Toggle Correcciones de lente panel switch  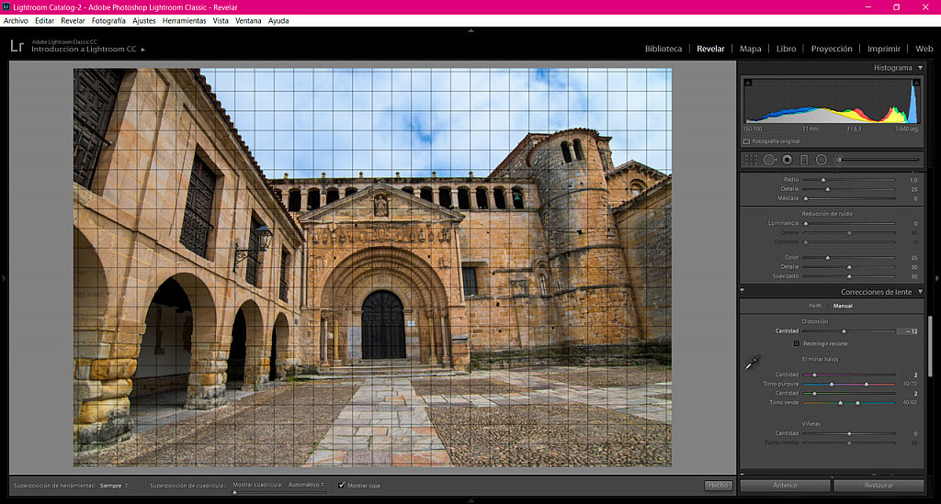coord(743,291)
